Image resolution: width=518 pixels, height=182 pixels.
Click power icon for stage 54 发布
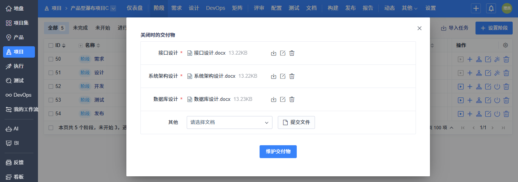point(497,114)
